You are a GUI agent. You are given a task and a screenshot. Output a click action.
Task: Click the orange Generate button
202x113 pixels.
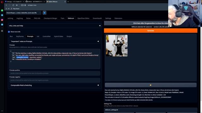[x=151, y=31]
